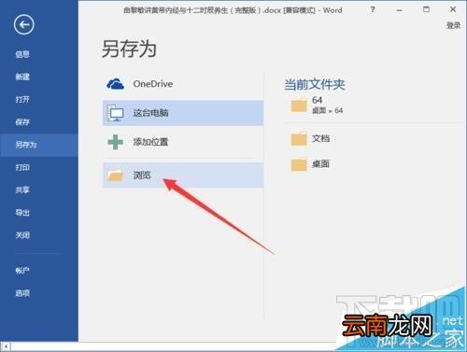Click the 桌面 » 64 path text
This screenshot has width=467, height=352.
click(x=327, y=110)
